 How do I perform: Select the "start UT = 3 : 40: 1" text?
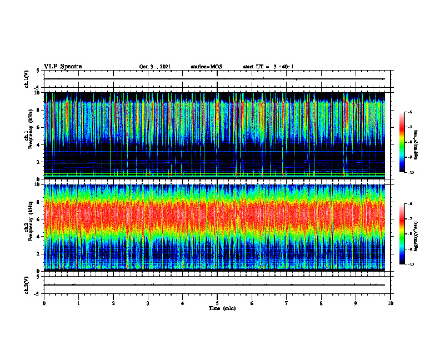click(268, 67)
